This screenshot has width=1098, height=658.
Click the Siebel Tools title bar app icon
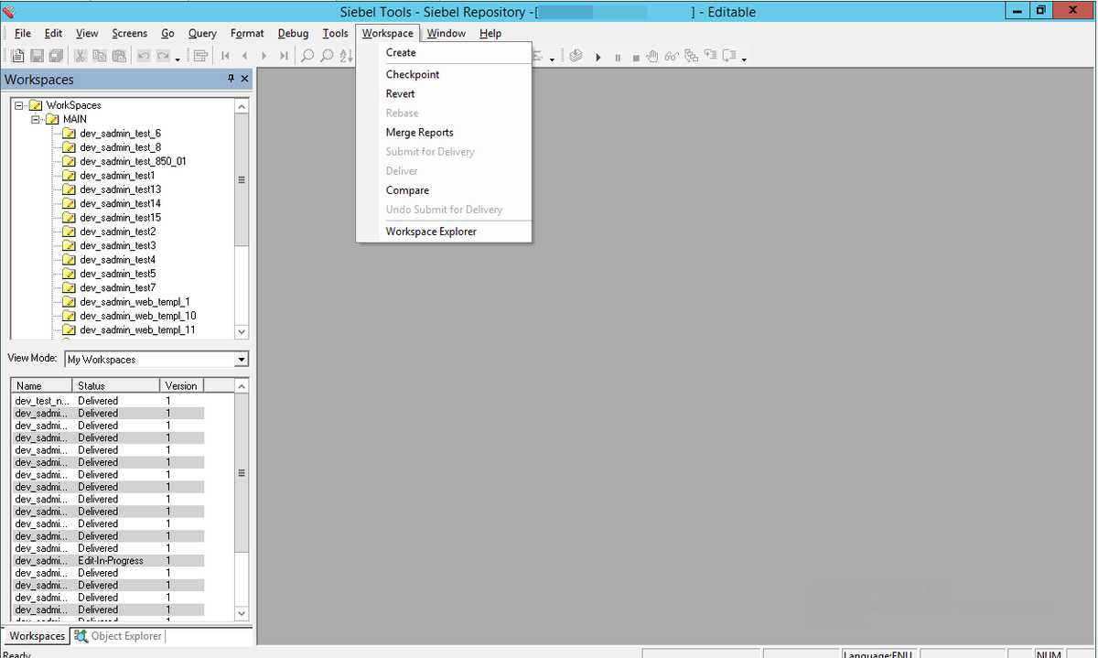click(9, 11)
